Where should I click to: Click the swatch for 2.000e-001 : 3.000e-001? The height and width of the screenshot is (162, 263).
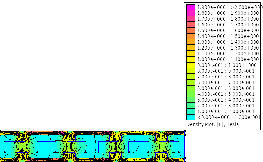(191, 106)
